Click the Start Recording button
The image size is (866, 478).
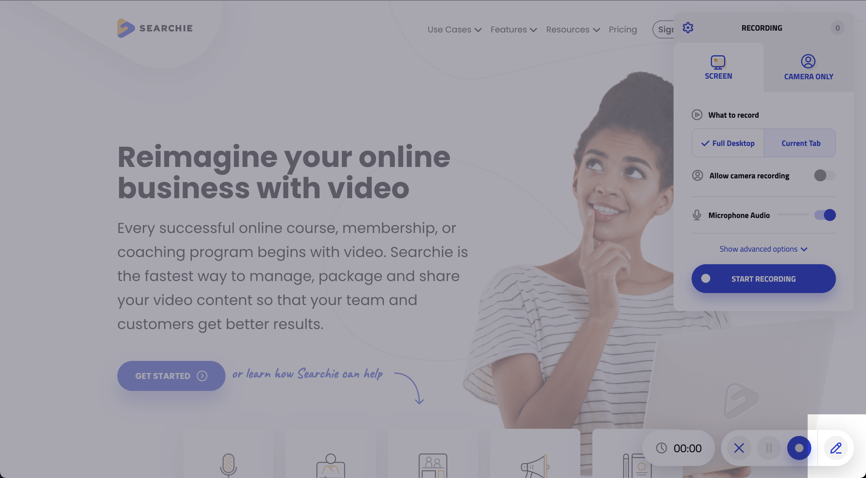pos(763,278)
